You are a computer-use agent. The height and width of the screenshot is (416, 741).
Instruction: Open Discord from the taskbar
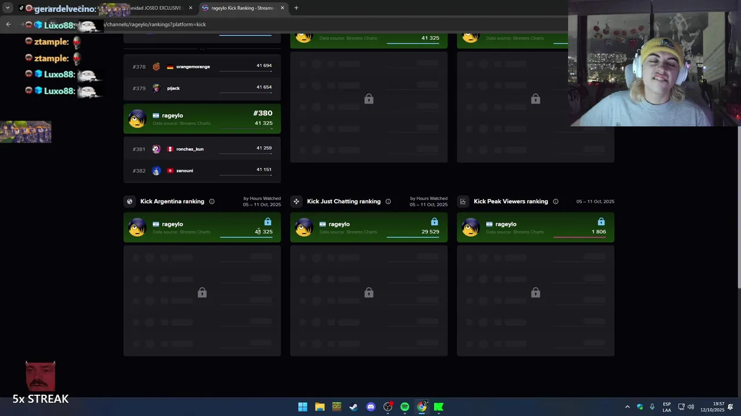[x=370, y=407]
